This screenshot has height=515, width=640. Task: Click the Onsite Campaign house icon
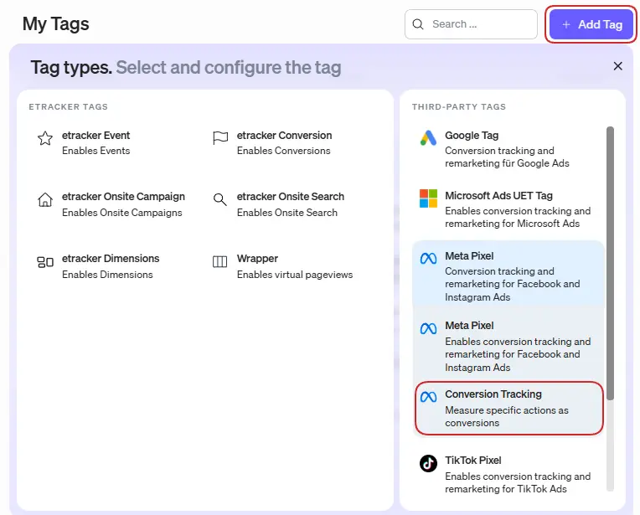tap(45, 199)
